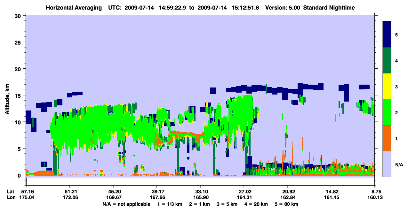Viewport: 416px width, 213px height.
Task: Click the 'Lat' row label
Action: point(11,192)
